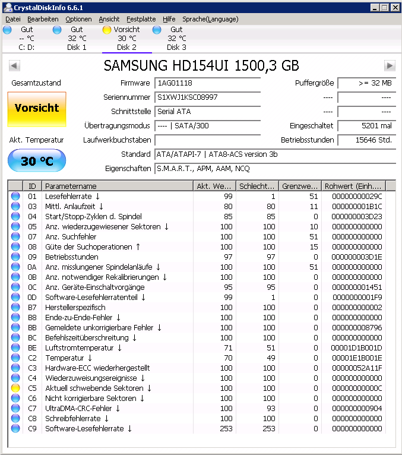This screenshot has height=455, width=402.
Task: Open the Optionen menu
Action: click(78, 19)
